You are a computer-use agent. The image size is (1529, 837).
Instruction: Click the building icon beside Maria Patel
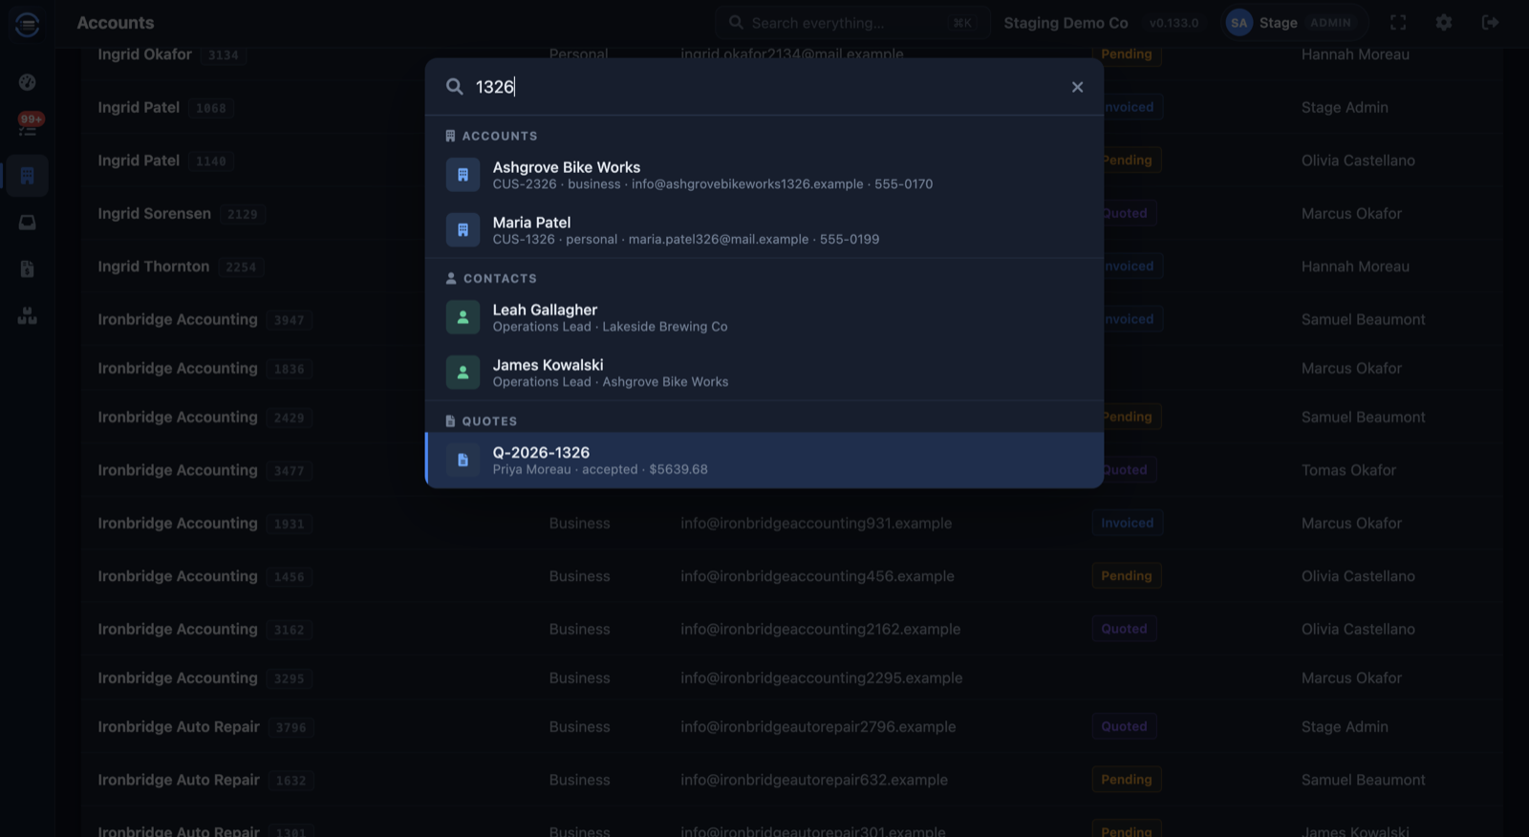click(x=463, y=230)
